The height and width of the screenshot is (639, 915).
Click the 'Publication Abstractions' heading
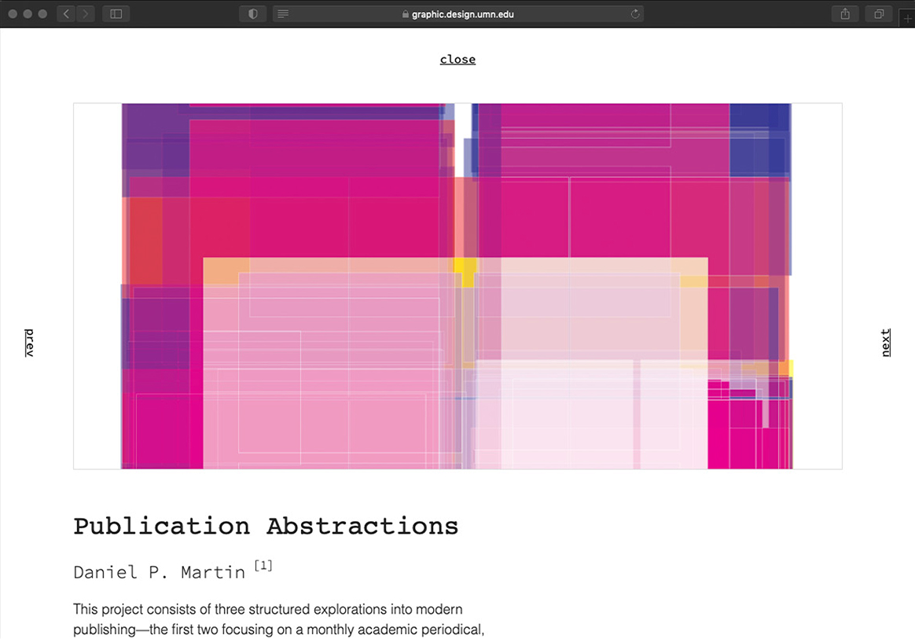pyautogui.click(x=266, y=527)
